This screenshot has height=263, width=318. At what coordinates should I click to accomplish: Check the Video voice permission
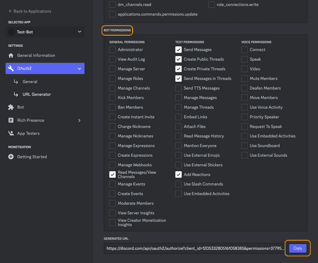point(245,69)
